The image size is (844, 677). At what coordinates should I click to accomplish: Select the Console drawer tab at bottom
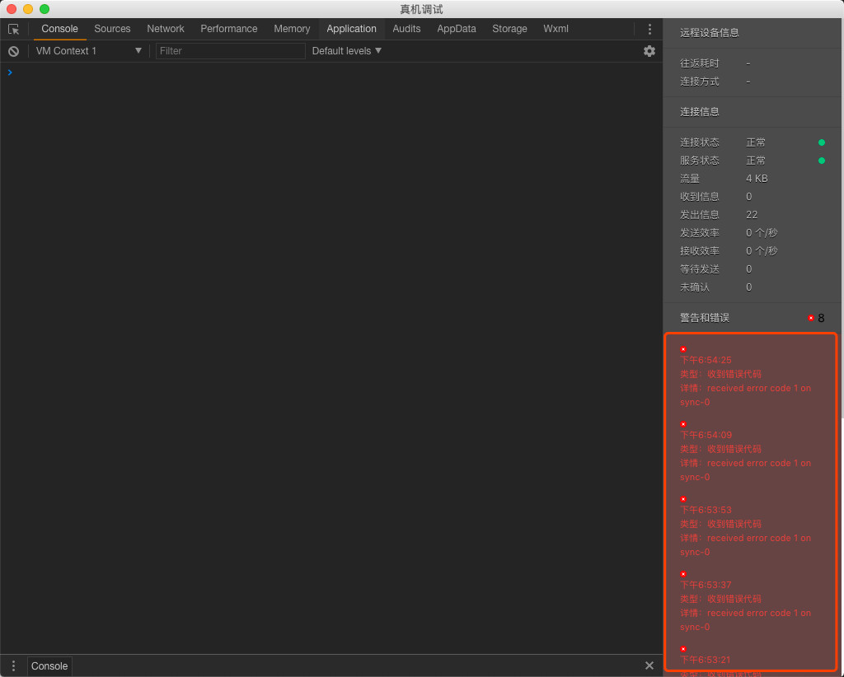pos(49,665)
